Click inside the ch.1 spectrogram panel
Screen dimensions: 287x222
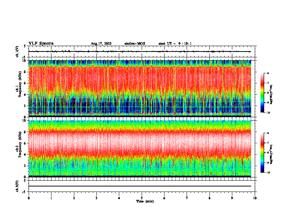140,89
